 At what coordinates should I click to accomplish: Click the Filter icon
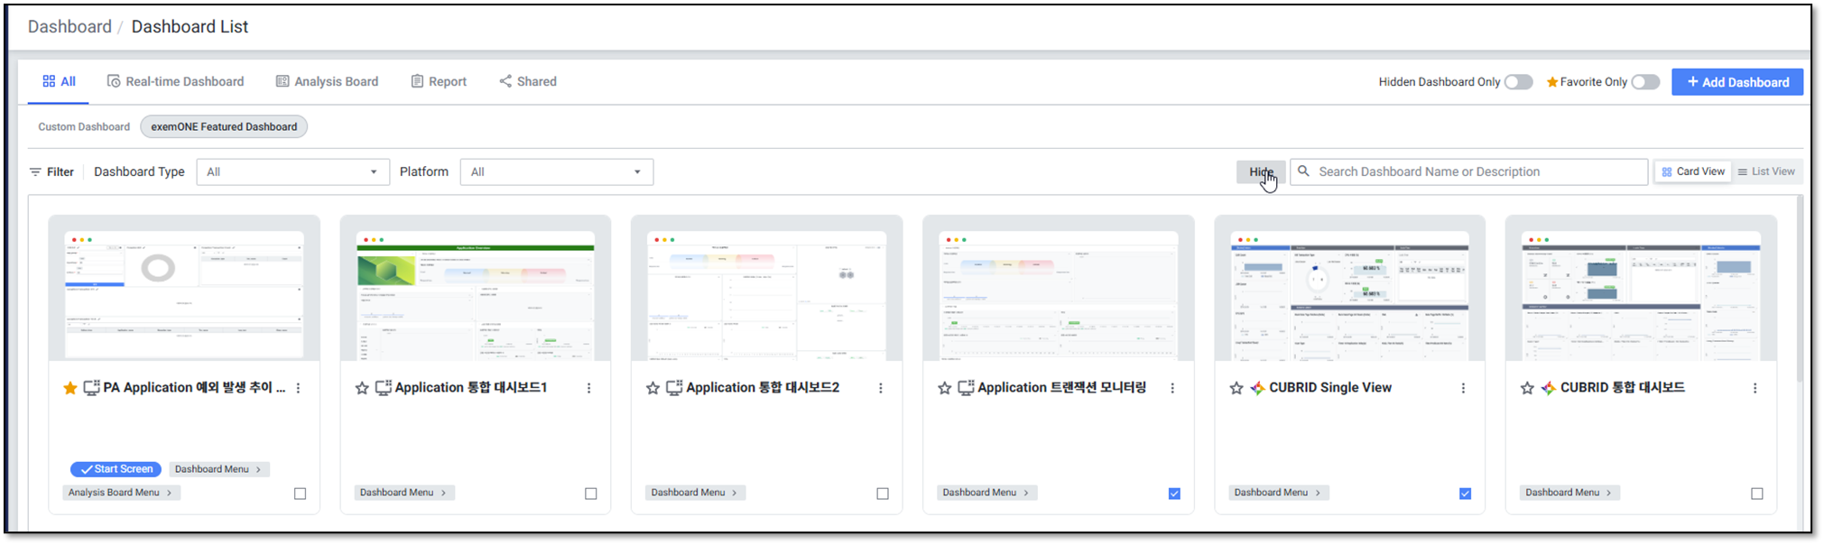[x=35, y=171]
